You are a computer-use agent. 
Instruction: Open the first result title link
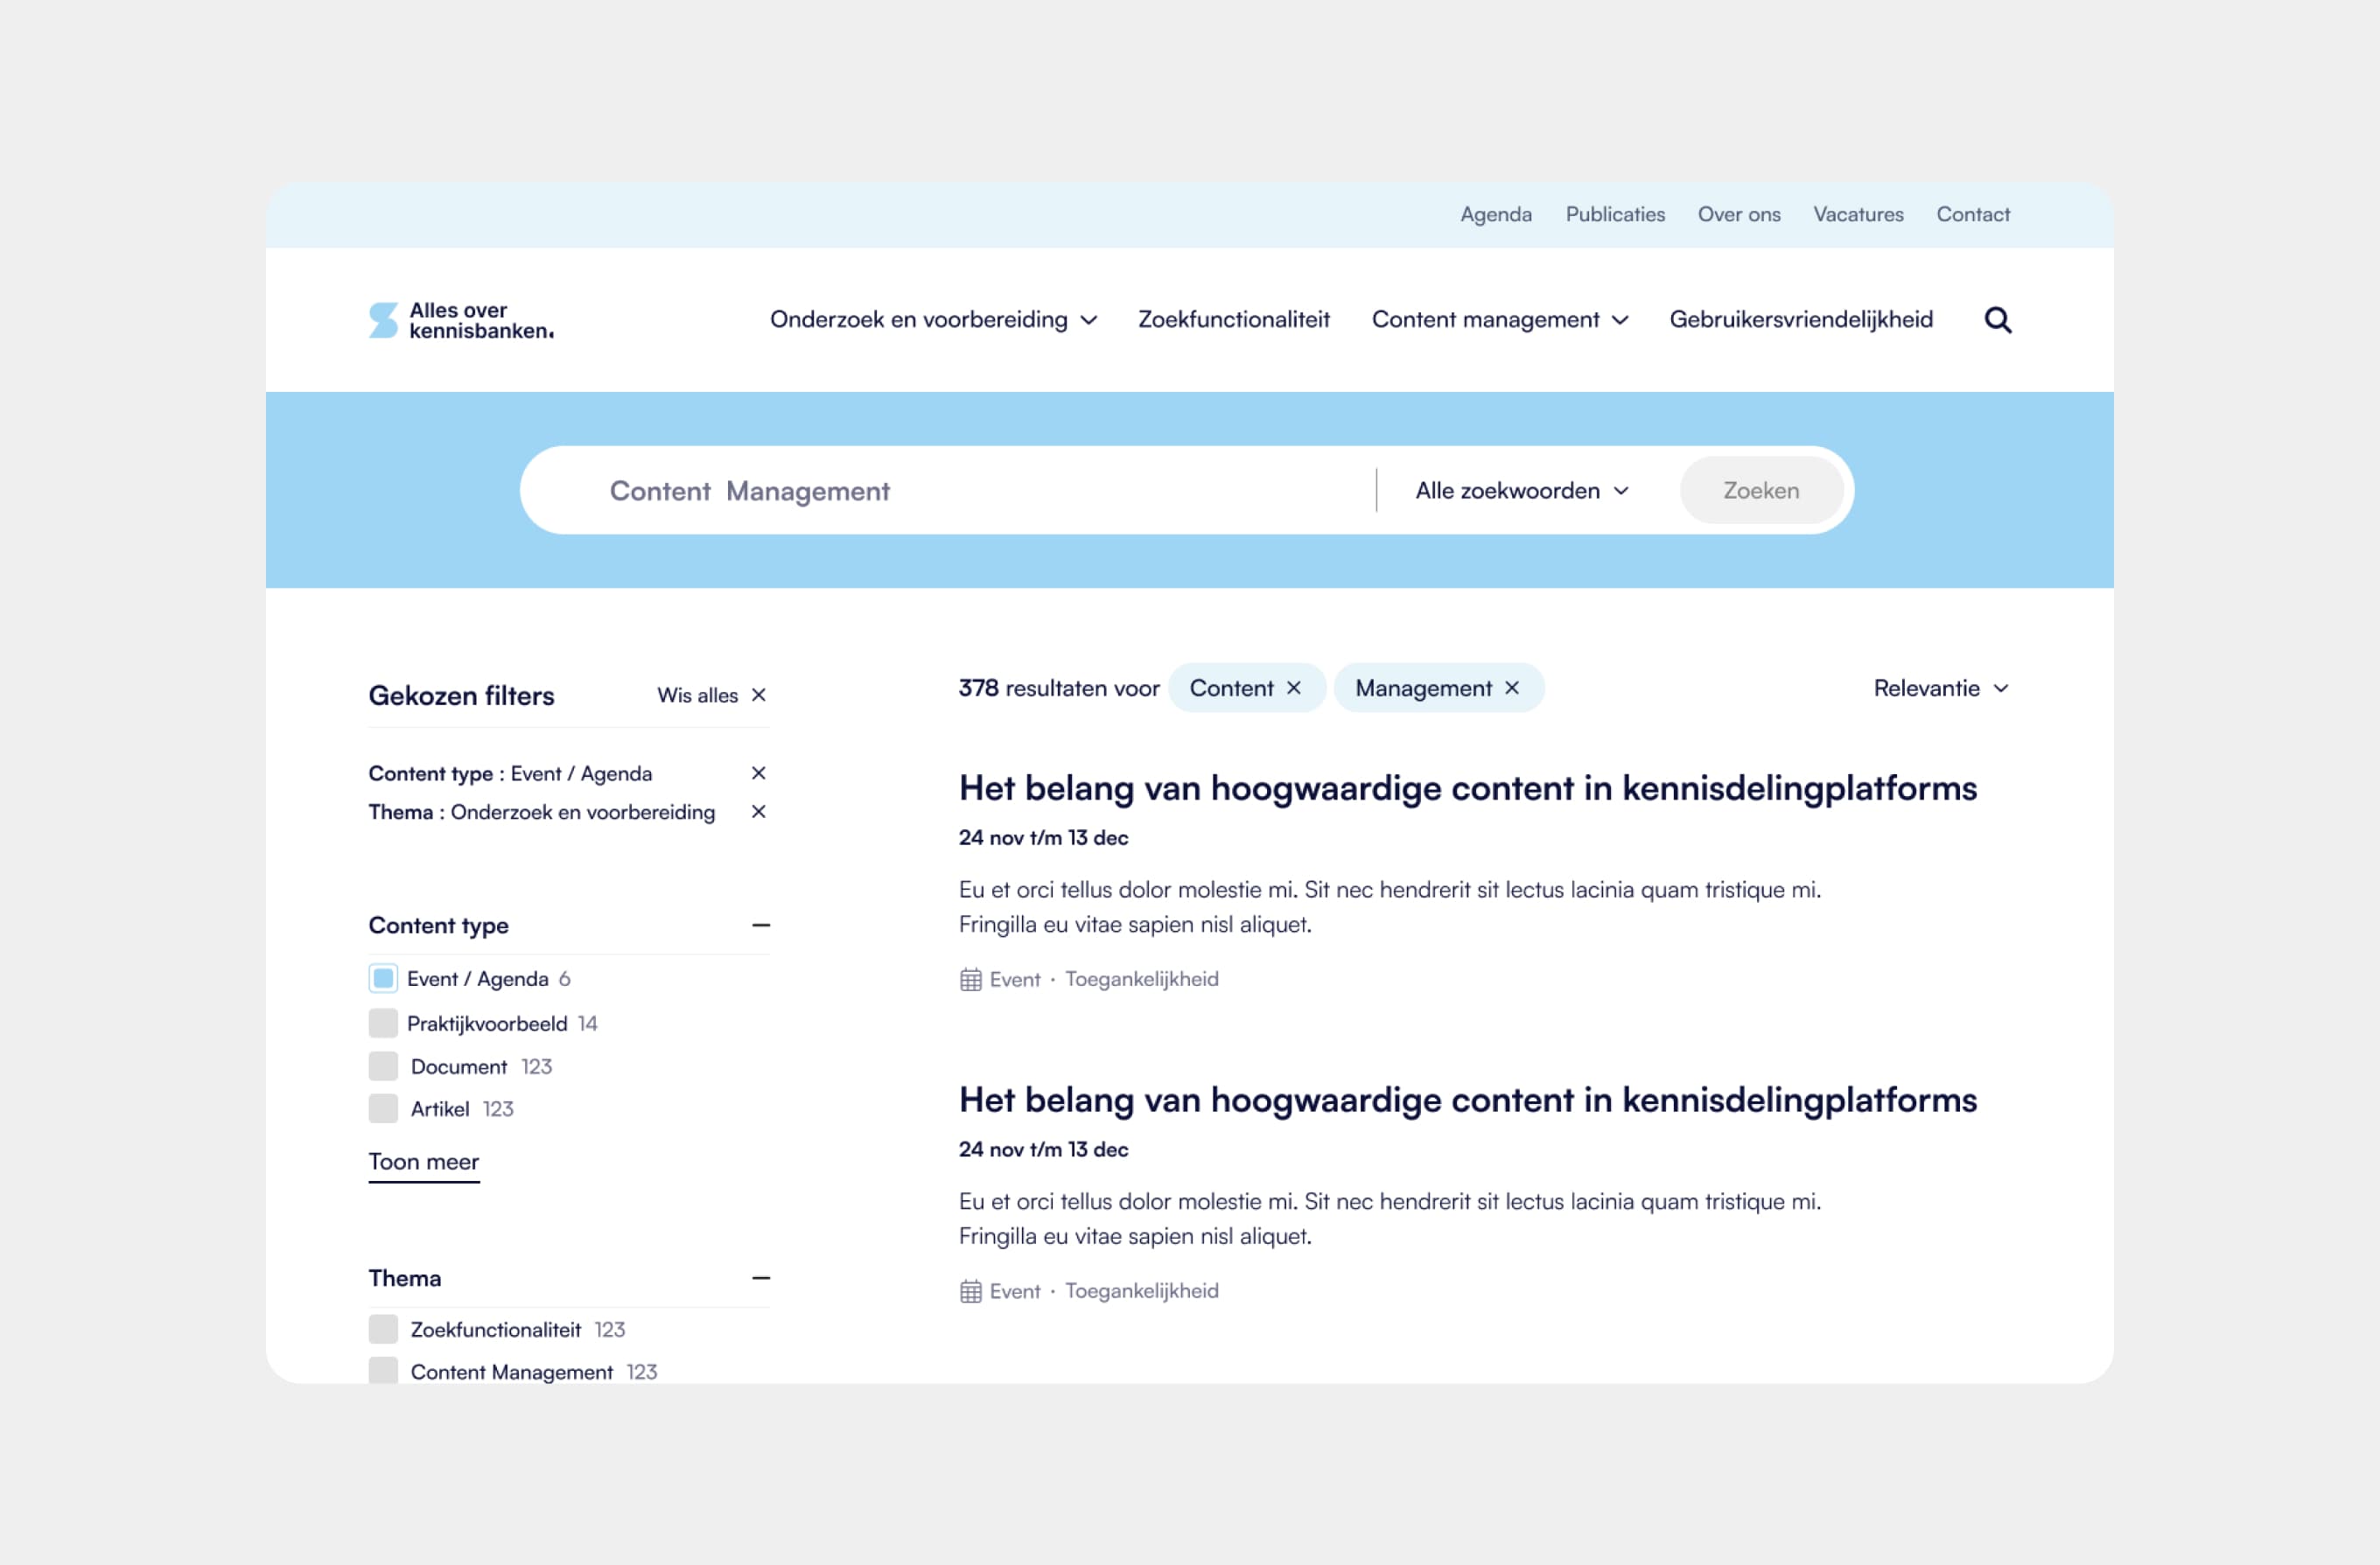tap(1467, 788)
